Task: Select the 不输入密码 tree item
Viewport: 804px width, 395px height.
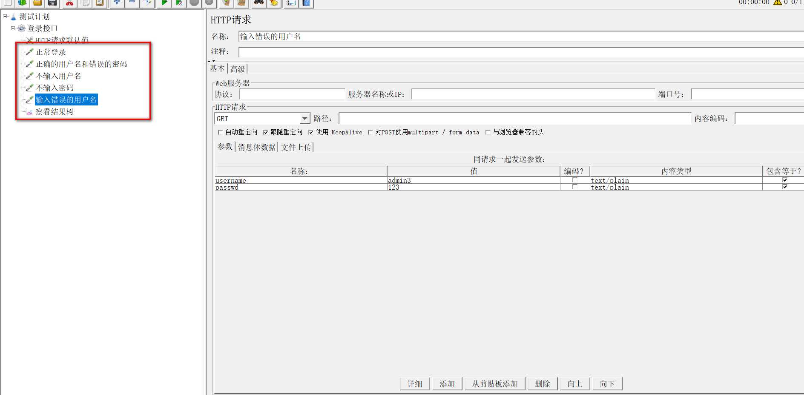Action: [x=55, y=88]
